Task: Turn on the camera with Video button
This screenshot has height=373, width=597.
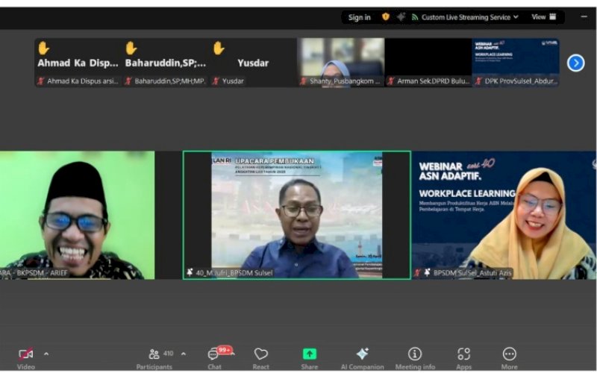Action: [x=26, y=355]
